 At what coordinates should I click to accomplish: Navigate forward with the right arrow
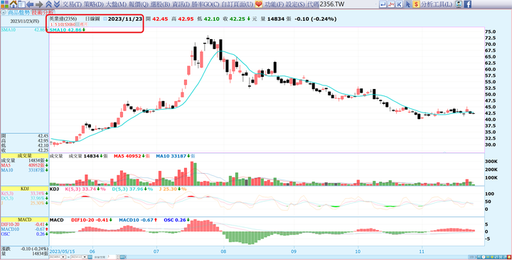click(x=39, y=4)
